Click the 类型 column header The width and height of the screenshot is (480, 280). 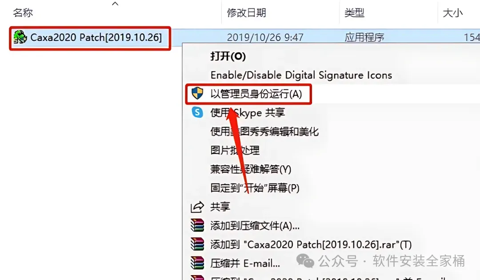[354, 13]
